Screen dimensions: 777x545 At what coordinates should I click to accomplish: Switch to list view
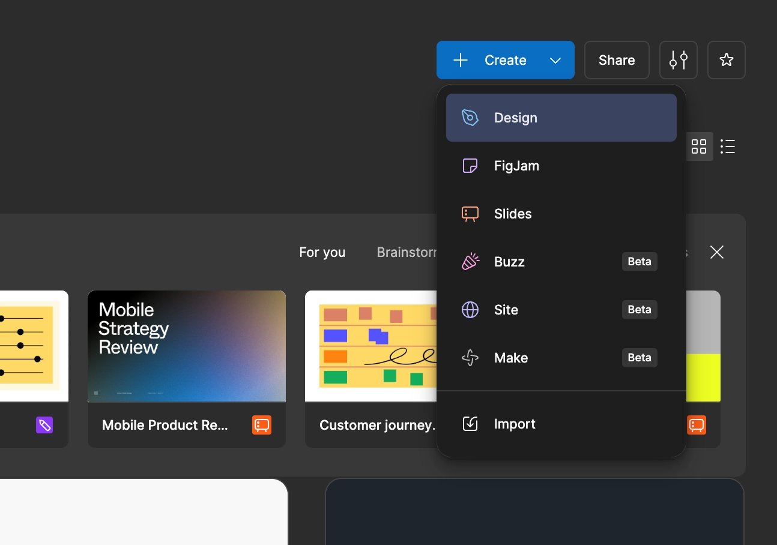click(x=728, y=146)
